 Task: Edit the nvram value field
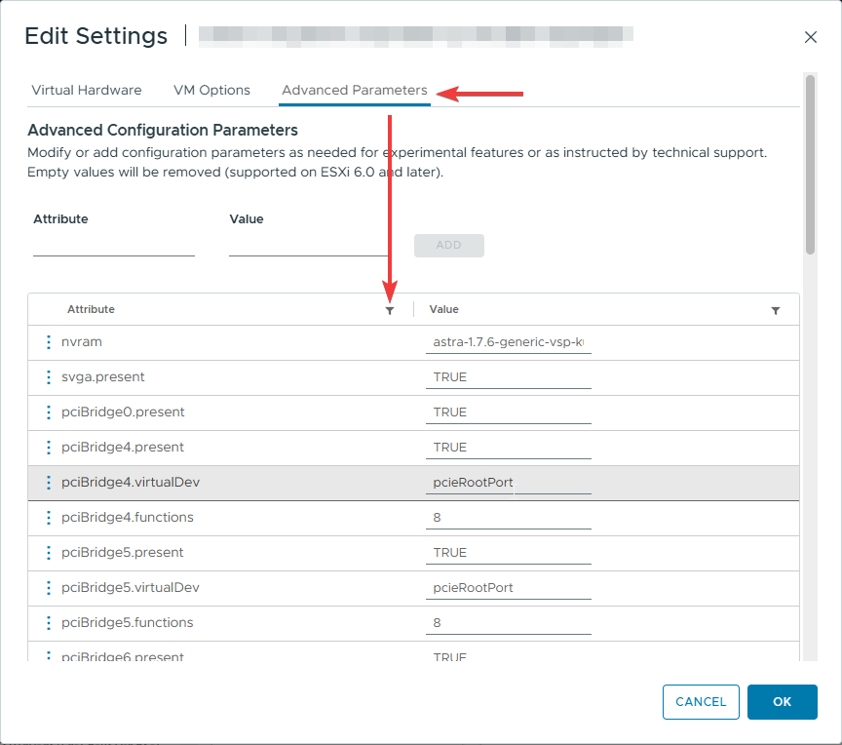tap(508, 342)
